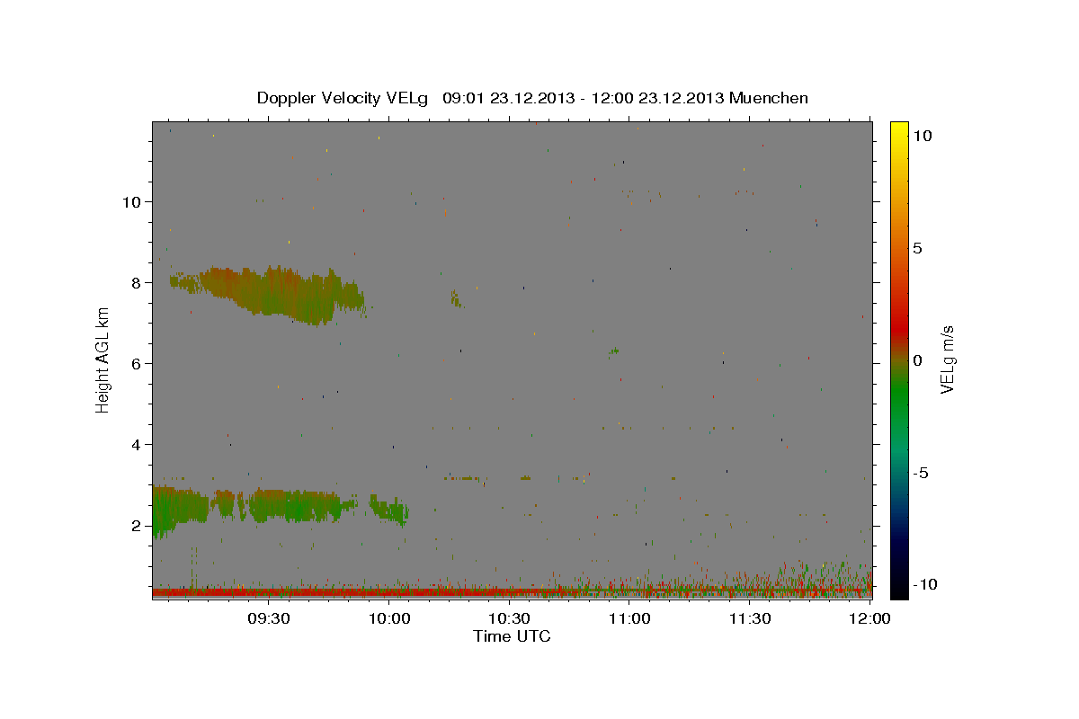1079x719 pixels.
Task: Click the height axis label 8
Action: (x=137, y=282)
